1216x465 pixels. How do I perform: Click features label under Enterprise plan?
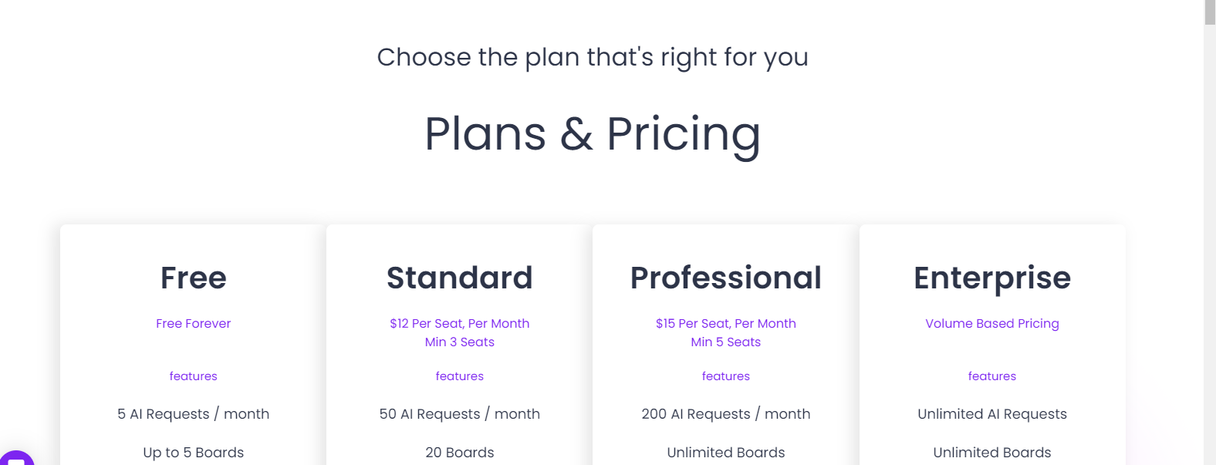tap(992, 376)
